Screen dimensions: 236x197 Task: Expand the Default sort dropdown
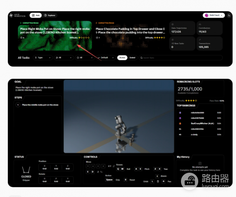point(105,58)
